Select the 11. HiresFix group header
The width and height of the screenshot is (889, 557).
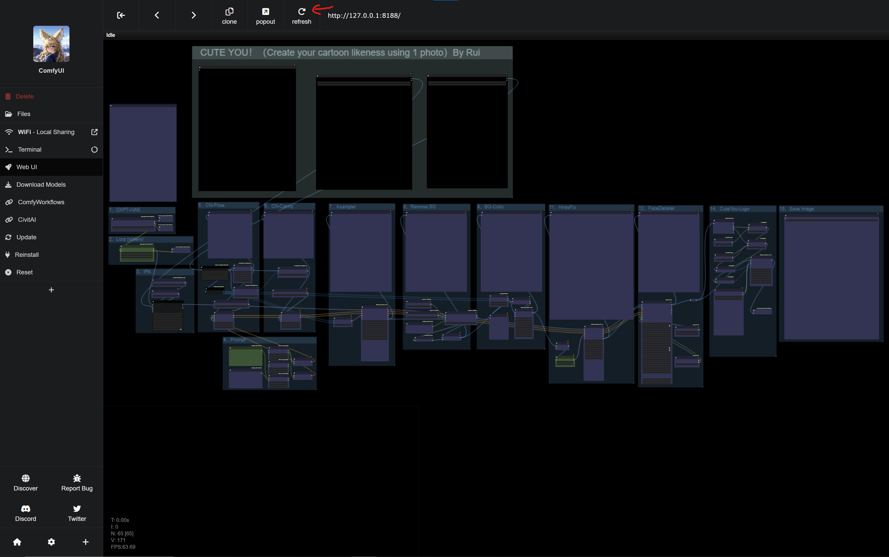click(591, 207)
